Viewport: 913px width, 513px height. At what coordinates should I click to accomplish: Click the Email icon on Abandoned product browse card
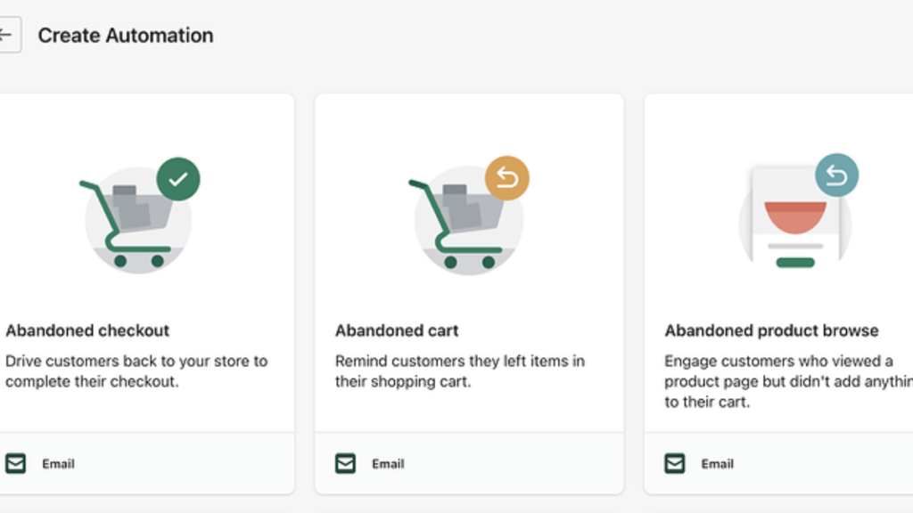pos(675,463)
